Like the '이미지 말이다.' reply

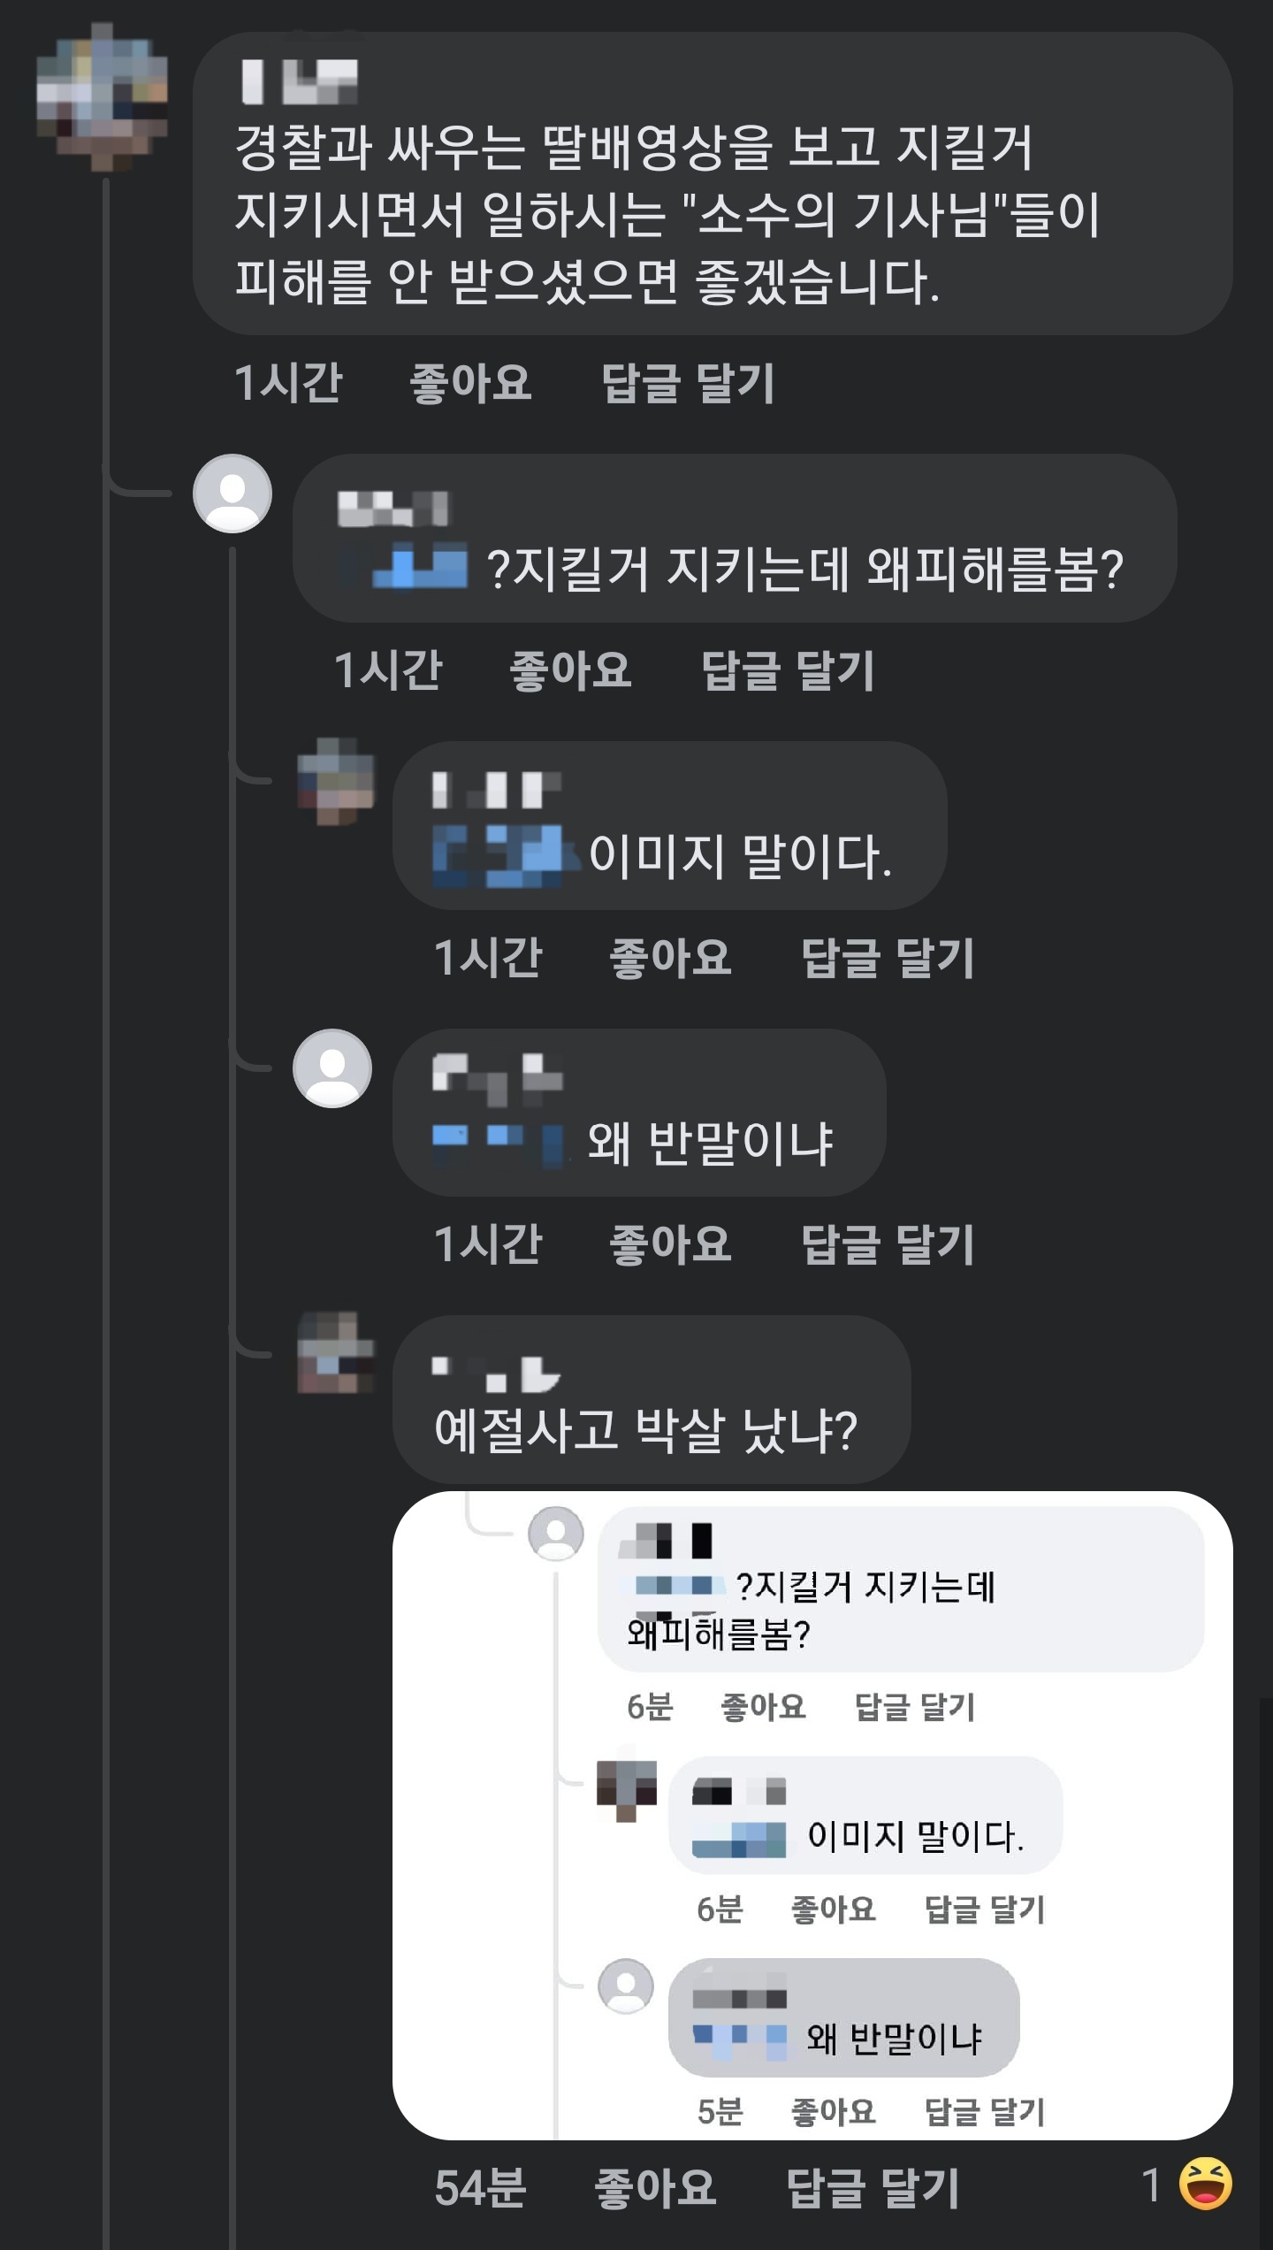[670, 957]
